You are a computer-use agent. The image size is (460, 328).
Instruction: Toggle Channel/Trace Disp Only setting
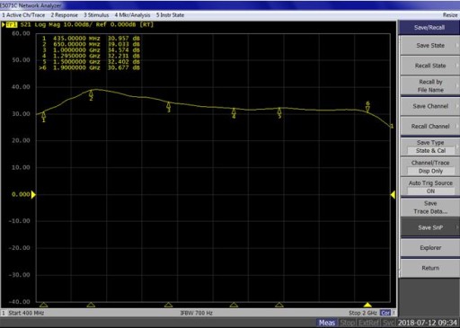pyautogui.click(x=430, y=167)
